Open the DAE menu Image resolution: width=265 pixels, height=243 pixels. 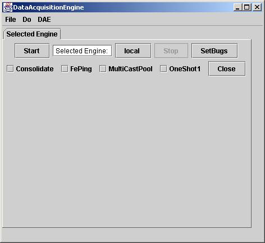(x=44, y=20)
